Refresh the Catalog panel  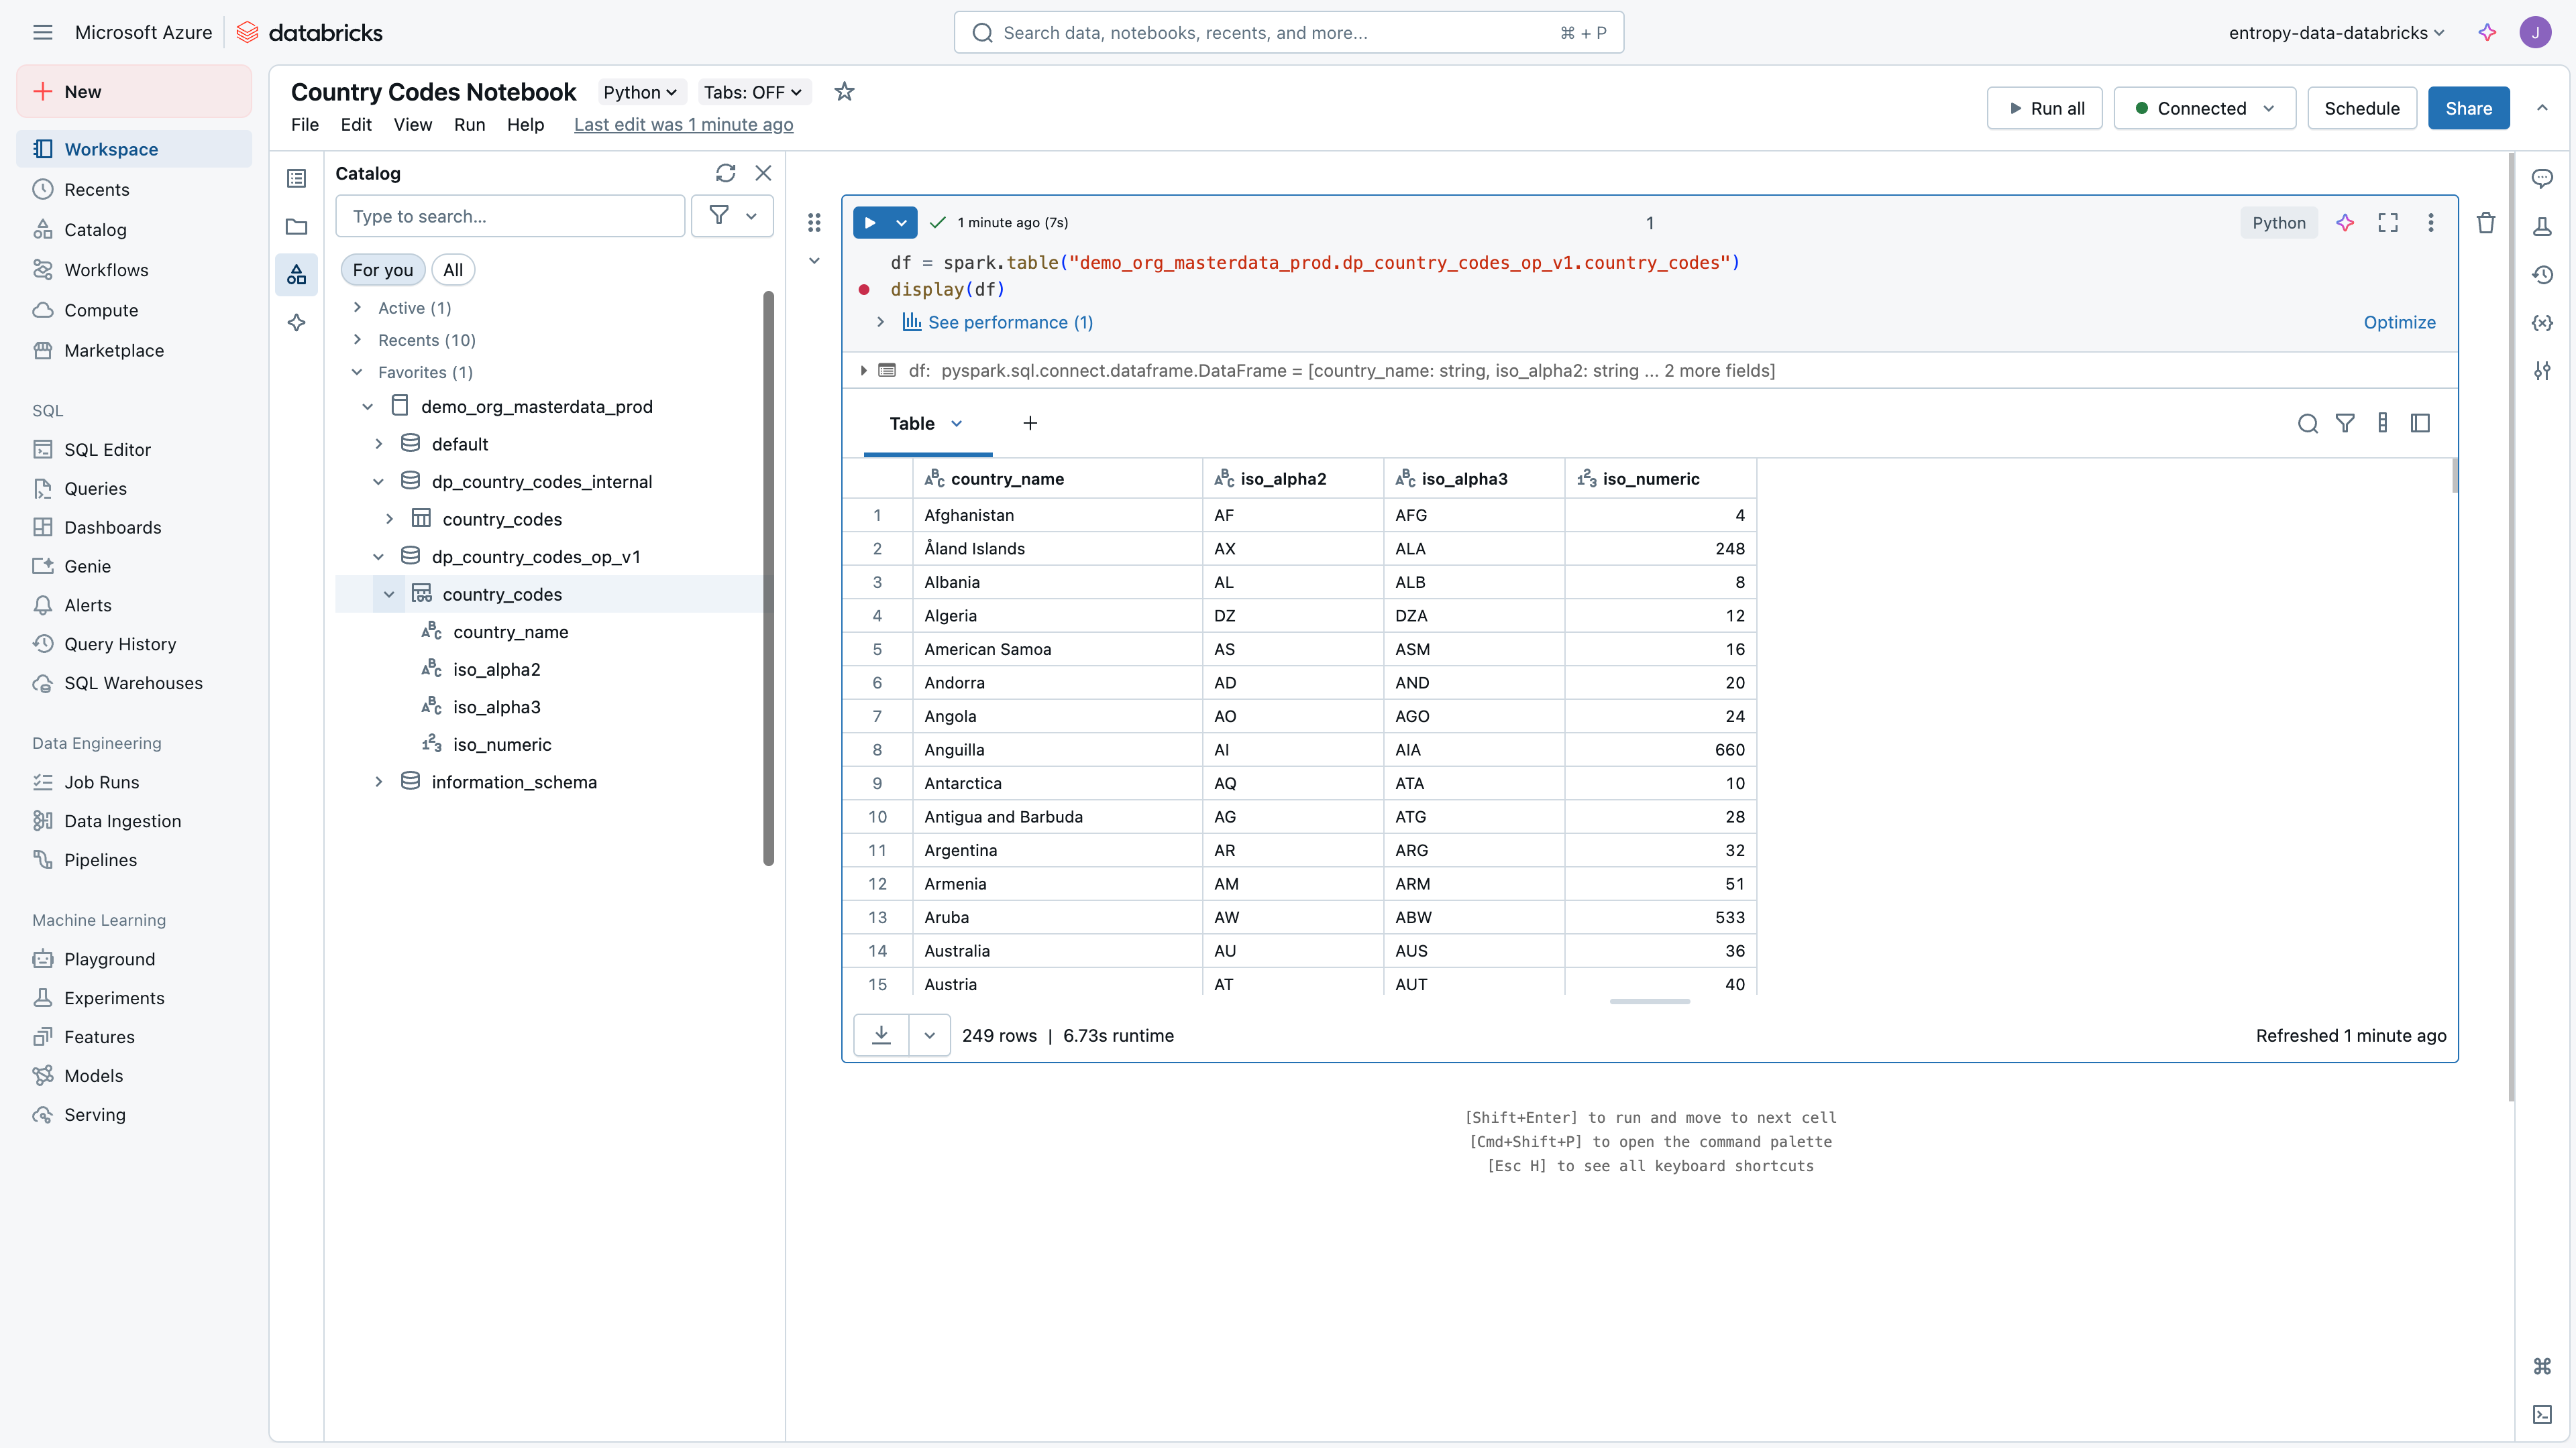(725, 173)
